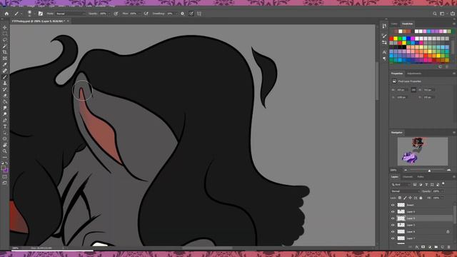Open the Layers panel menu
The height and width of the screenshot is (257, 457).
tap(454, 176)
